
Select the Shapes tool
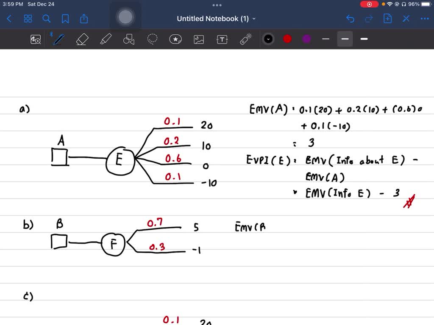(128, 39)
